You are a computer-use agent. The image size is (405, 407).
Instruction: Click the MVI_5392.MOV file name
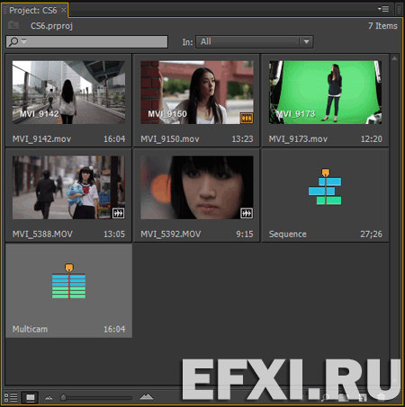[171, 234]
